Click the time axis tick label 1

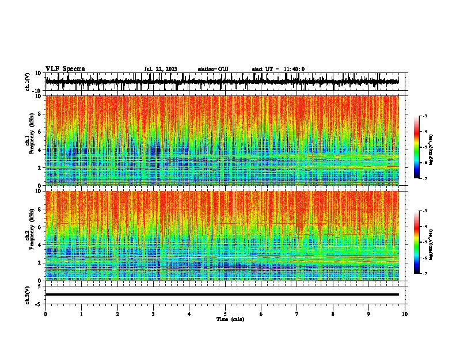click(x=81, y=314)
